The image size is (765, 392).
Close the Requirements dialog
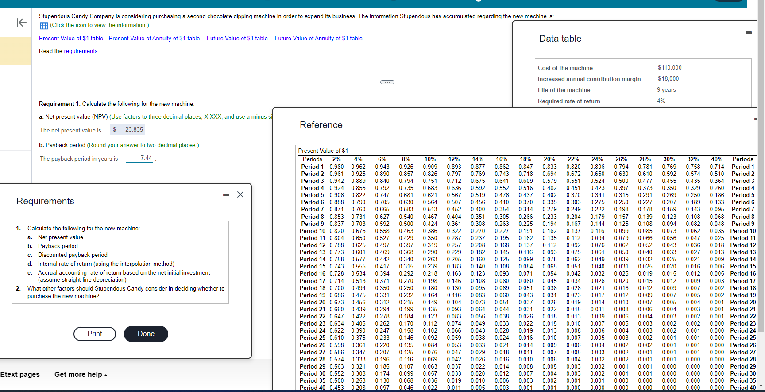tap(240, 194)
